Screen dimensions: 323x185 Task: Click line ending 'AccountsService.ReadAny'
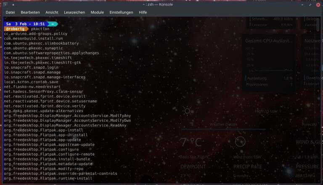pos(65,125)
